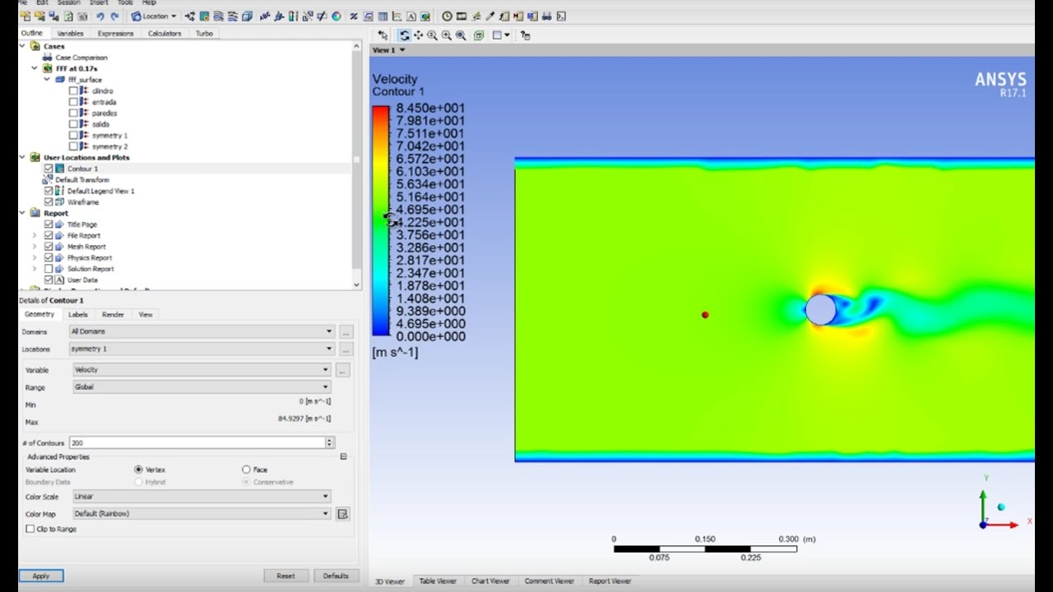Viewport: 1053px width, 592px height.
Task: Insert a Streamline from toolbar
Action: (218, 16)
